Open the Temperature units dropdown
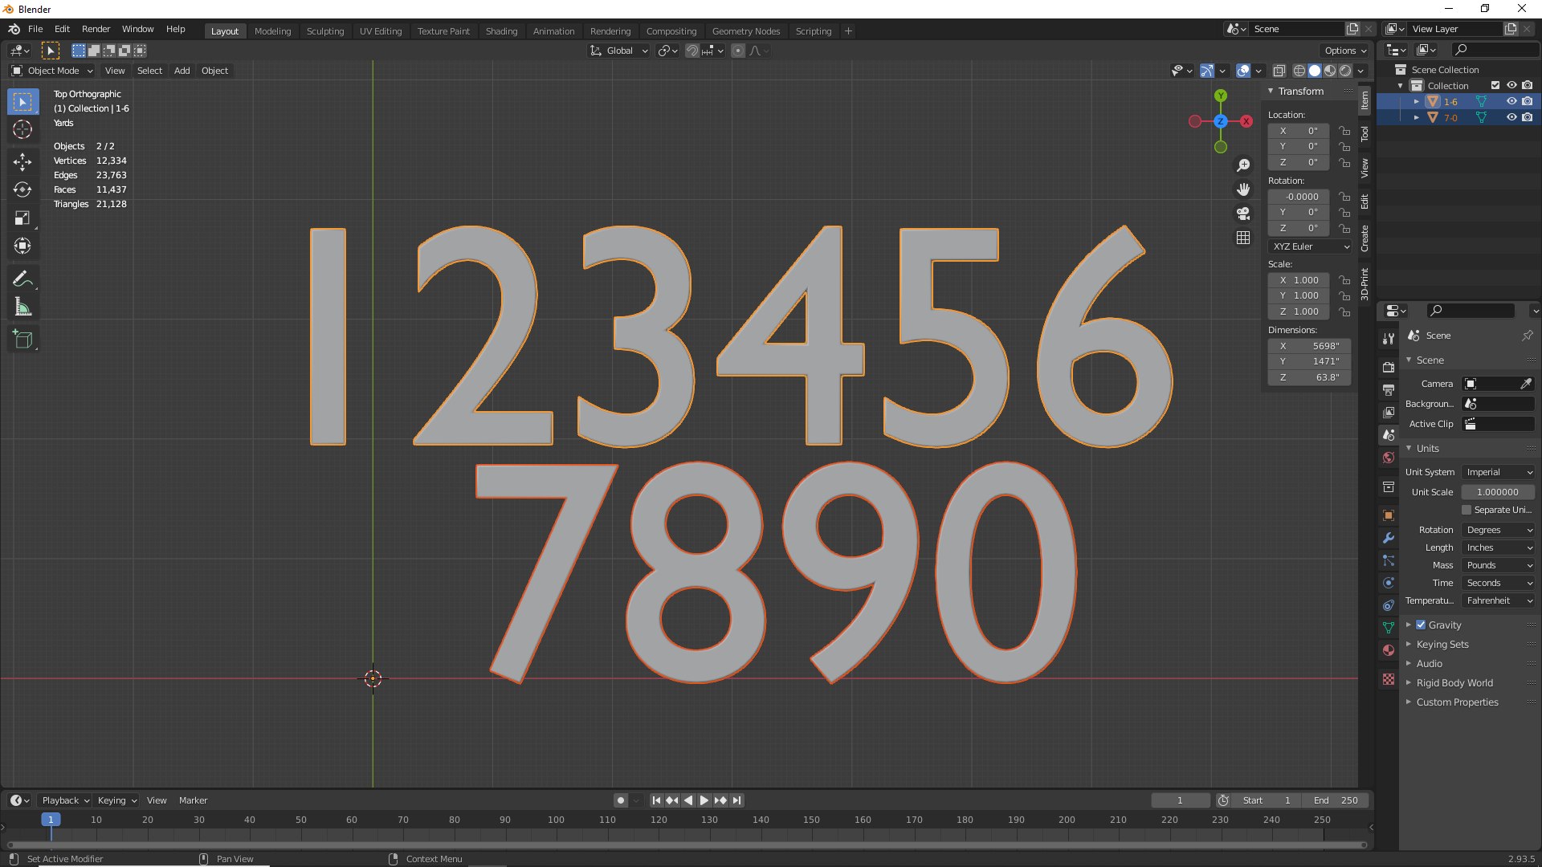This screenshot has width=1542, height=867. 1499,600
